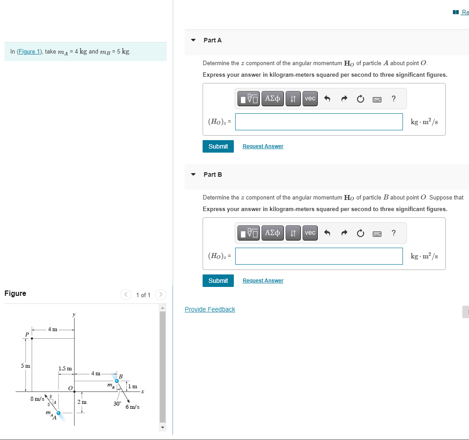The width and height of the screenshot is (469, 440).
Task: Open the Greek symbols ΑΣφ menu in Part A
Action: [x=272, y=98]
